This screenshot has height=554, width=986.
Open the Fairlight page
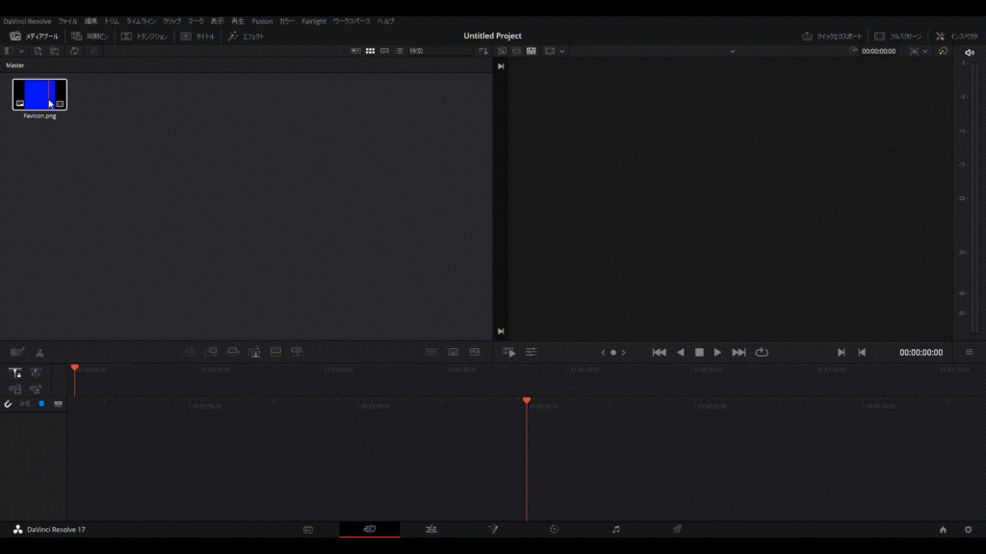coord(615,529)
